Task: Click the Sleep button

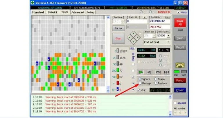Action: [x=180, y=38]
